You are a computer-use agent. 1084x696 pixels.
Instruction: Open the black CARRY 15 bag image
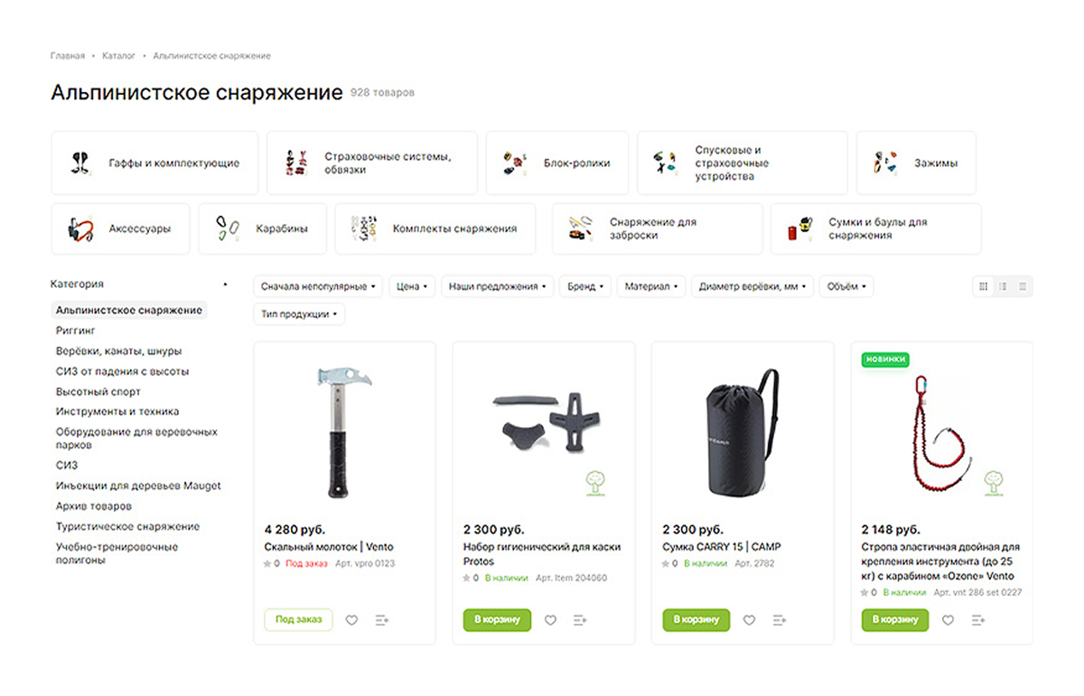coord(742,434)
